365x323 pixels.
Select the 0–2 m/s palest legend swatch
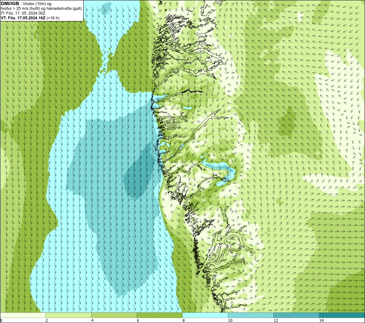(23, 315)
